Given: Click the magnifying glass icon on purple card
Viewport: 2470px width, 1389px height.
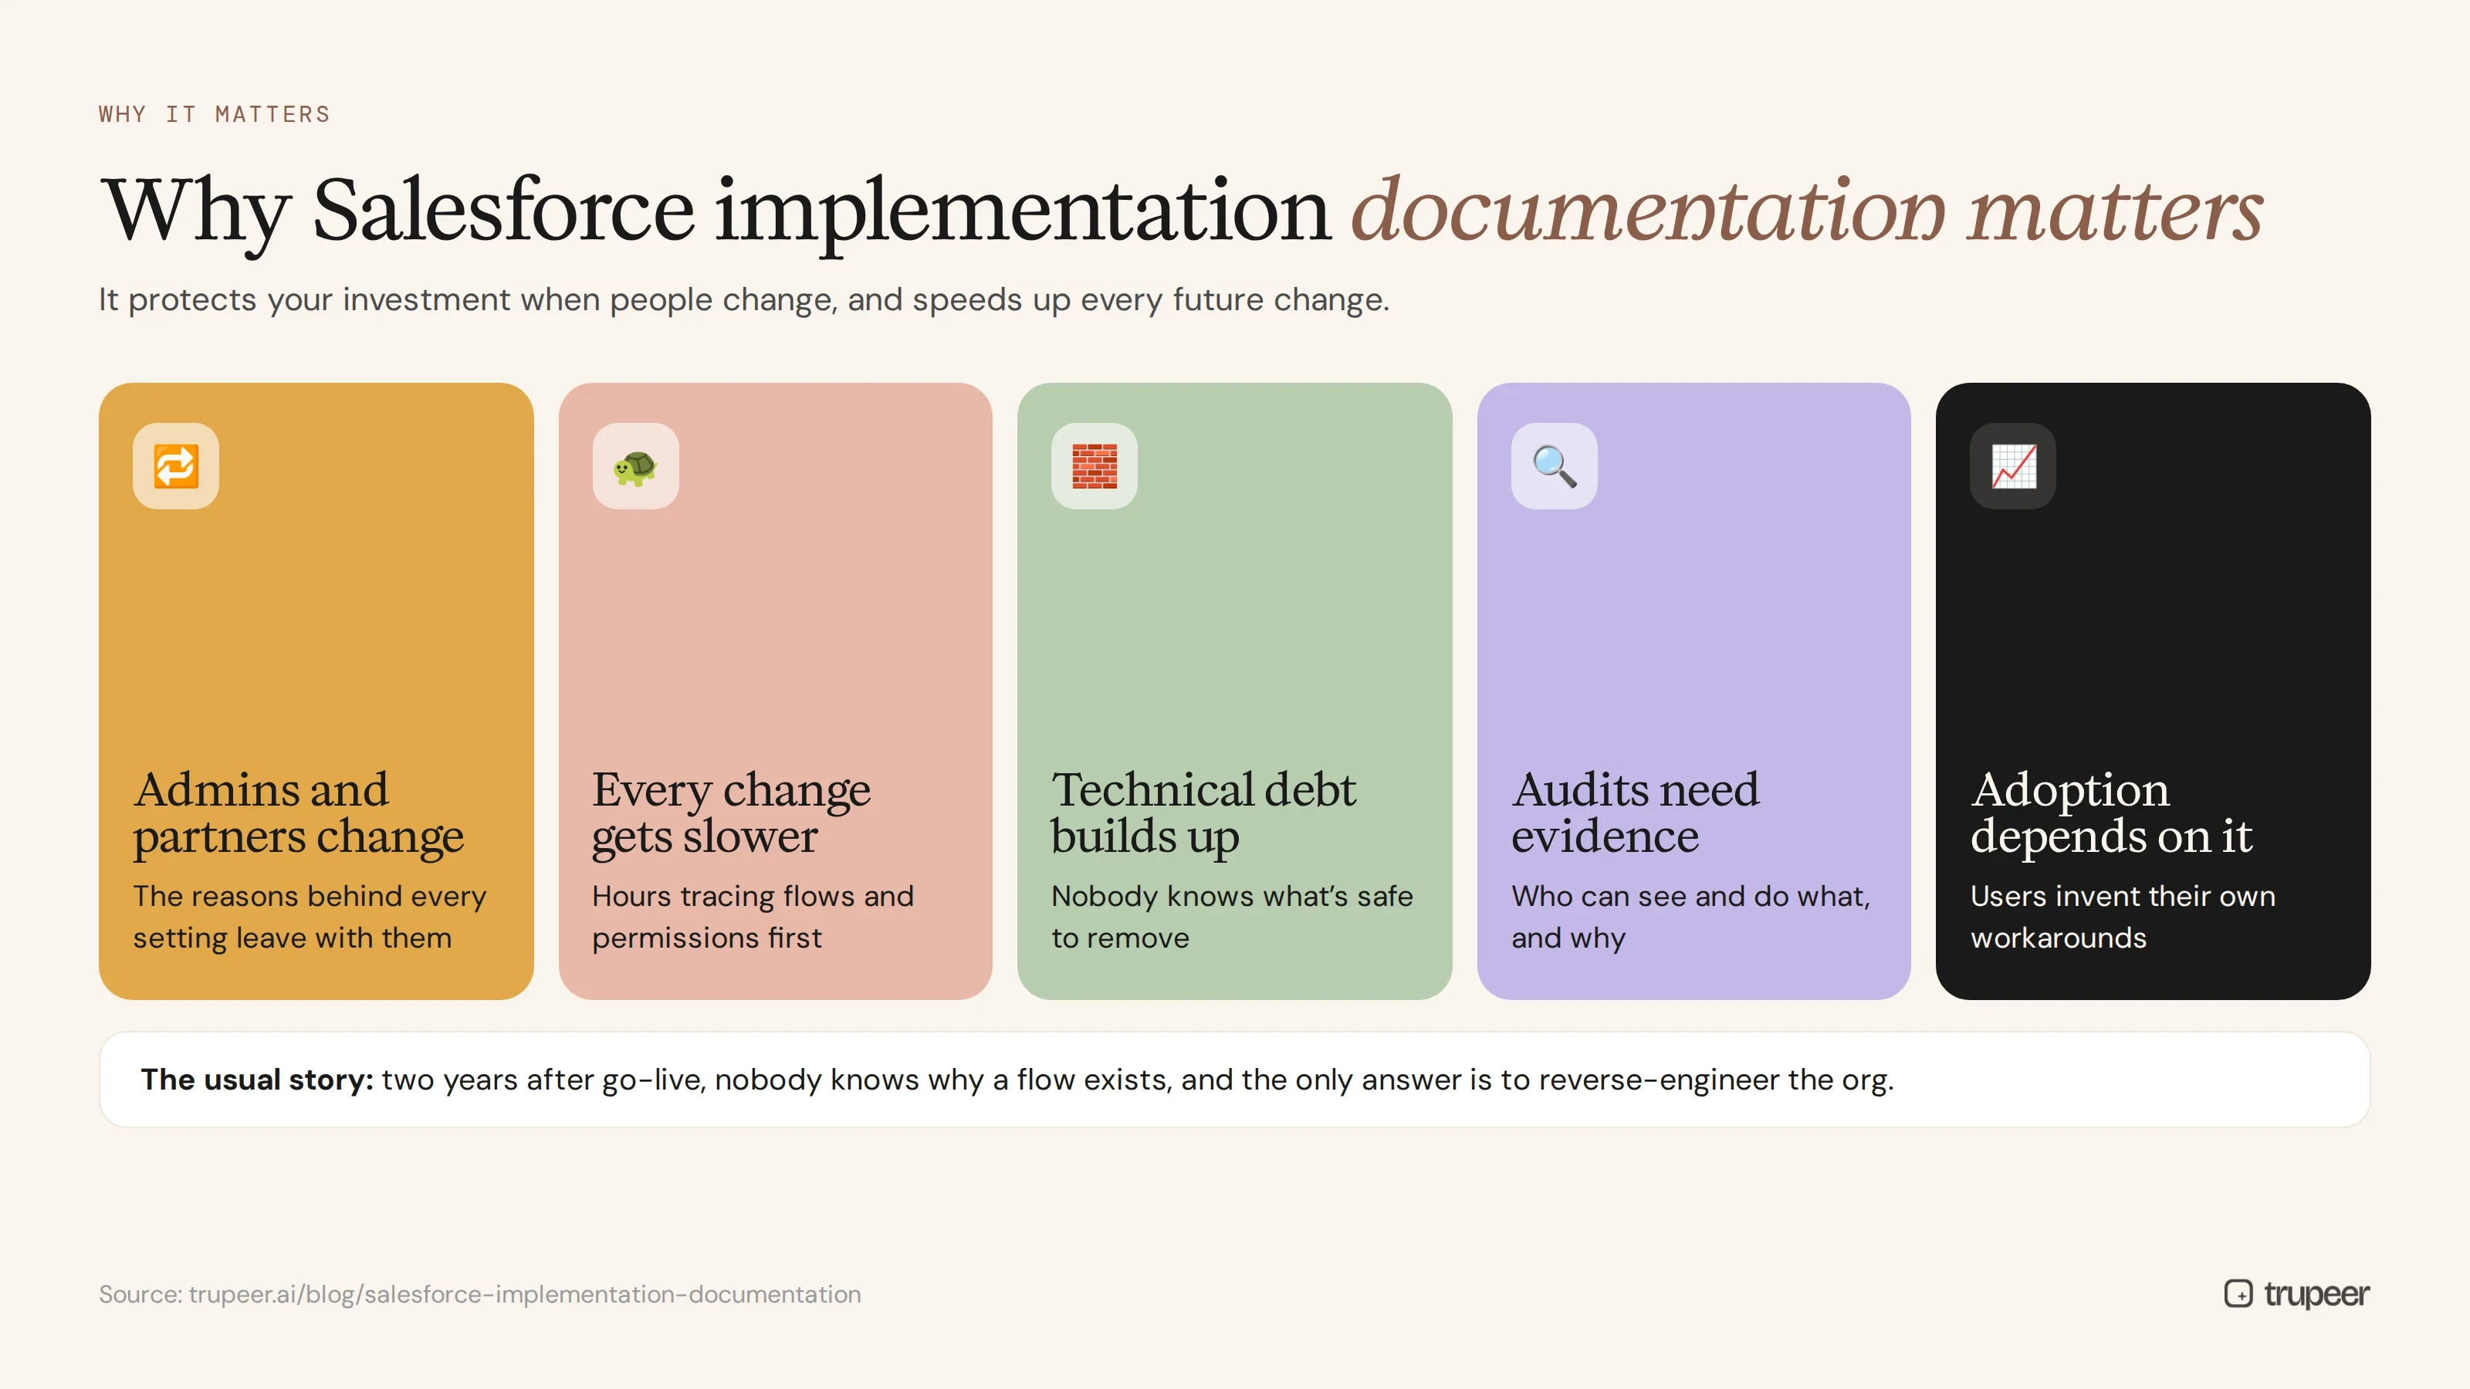Looking at the screenshot, I should pos(1555,466).
